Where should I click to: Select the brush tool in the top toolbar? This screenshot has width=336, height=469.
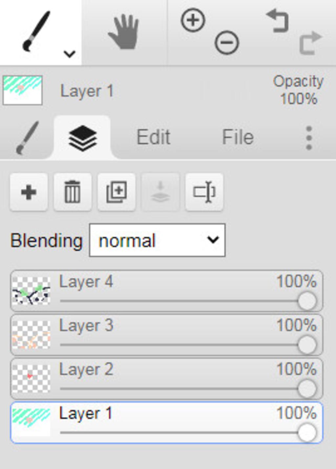pyautogui.click(x=36, y=31)
